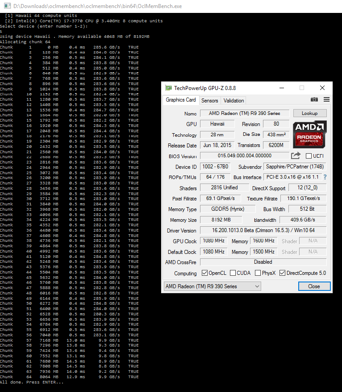This screenshot has width=342, height=392.
Task: Switch to the Graphics Card tab
Action: [x=181, y=100]
